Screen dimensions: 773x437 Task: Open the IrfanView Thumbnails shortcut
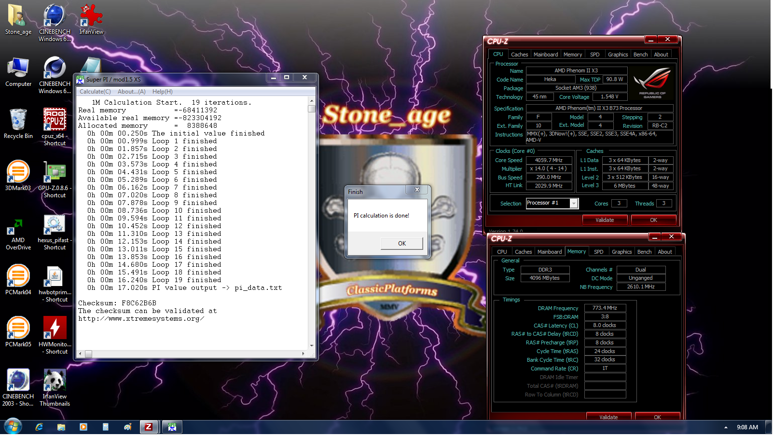(55, 387)
